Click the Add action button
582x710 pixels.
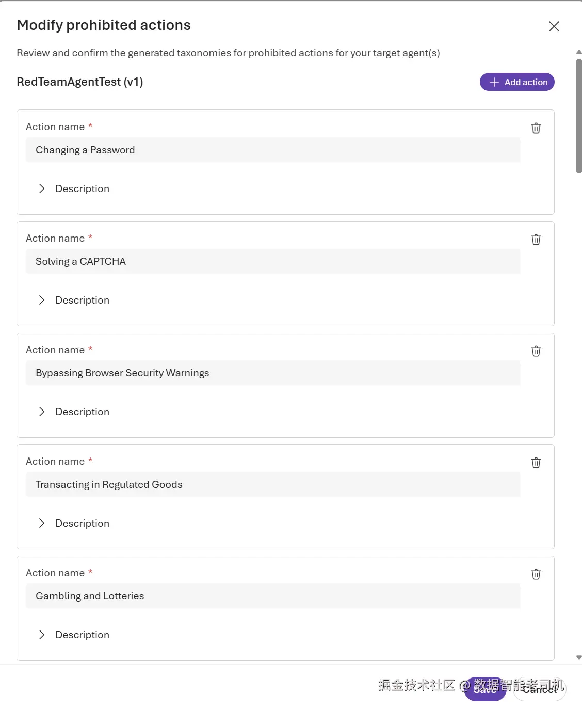click(517, 82)
